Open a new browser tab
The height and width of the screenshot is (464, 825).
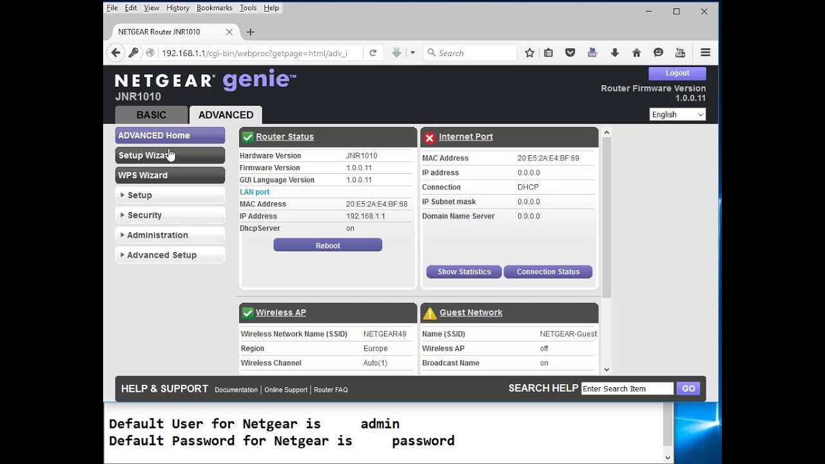(250, 32)
